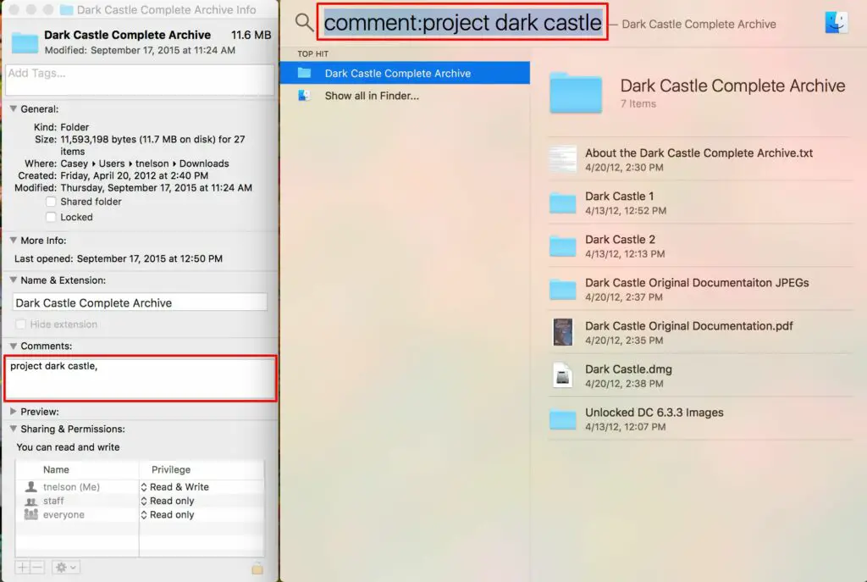Screen dimensions: 867x582
Task: Click the folder icon in the Info window header
Action: point(25,42)
